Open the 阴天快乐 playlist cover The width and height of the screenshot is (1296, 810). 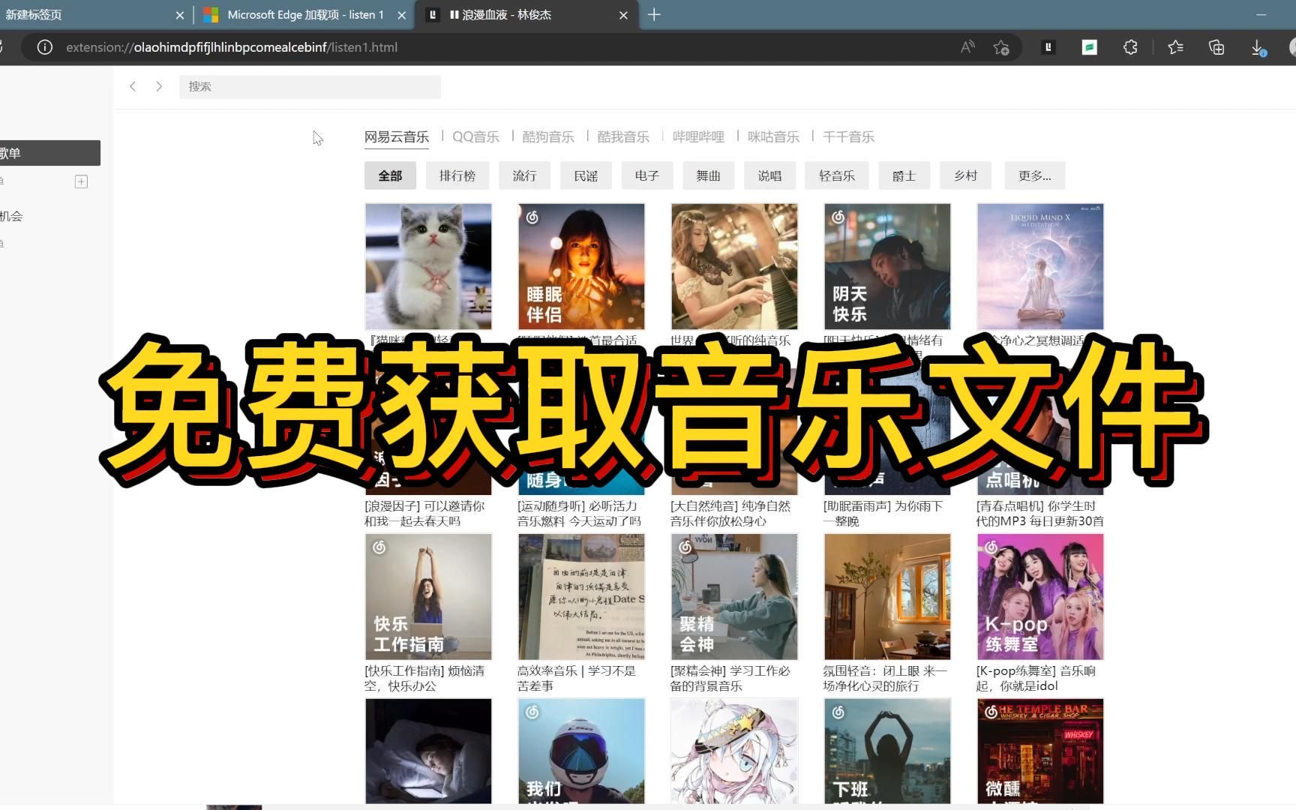tap(887, 266)
